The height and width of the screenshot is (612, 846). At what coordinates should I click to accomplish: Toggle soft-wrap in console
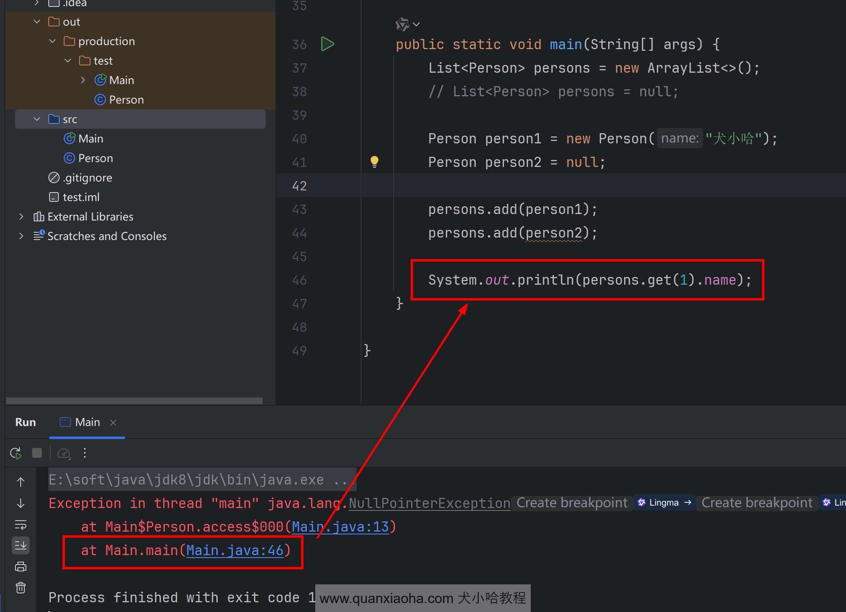[x=21, y=524]
